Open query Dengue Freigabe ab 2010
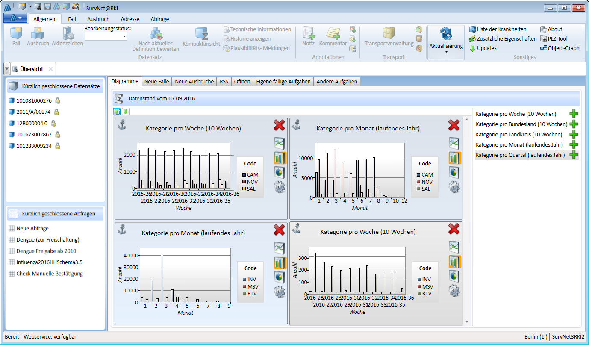 pyautogui.click(x=46, y=251)
